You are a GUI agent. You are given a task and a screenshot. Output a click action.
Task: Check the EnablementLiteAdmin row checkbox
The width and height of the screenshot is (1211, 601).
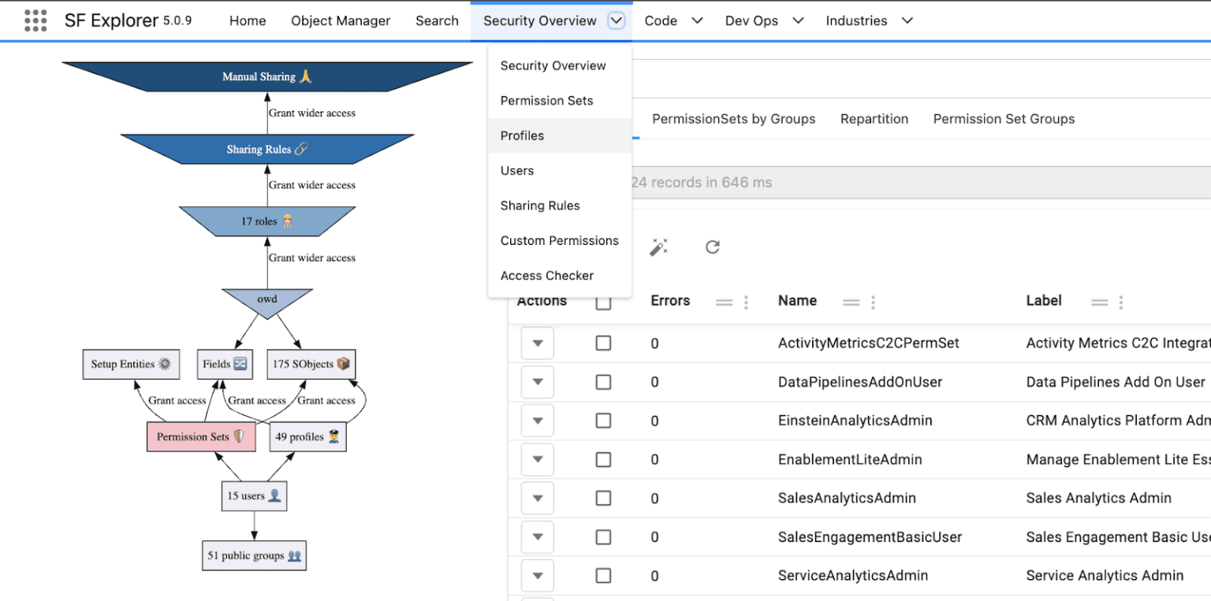[603, 459]
